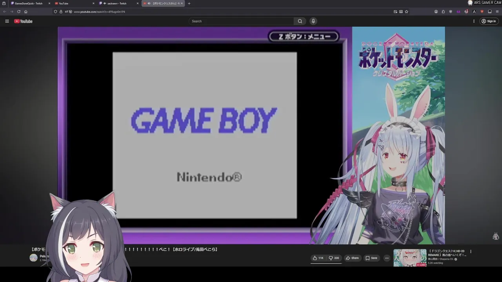
Task: Open the browser account profile icon
Action: pyautogui.click(x=436, y=12)
